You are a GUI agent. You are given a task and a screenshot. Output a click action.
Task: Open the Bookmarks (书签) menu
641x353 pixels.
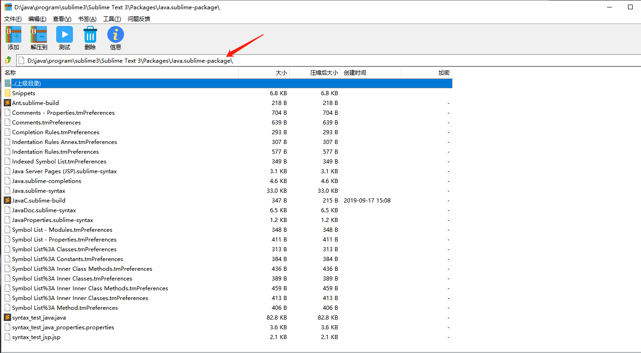click(x=87, y=19)
